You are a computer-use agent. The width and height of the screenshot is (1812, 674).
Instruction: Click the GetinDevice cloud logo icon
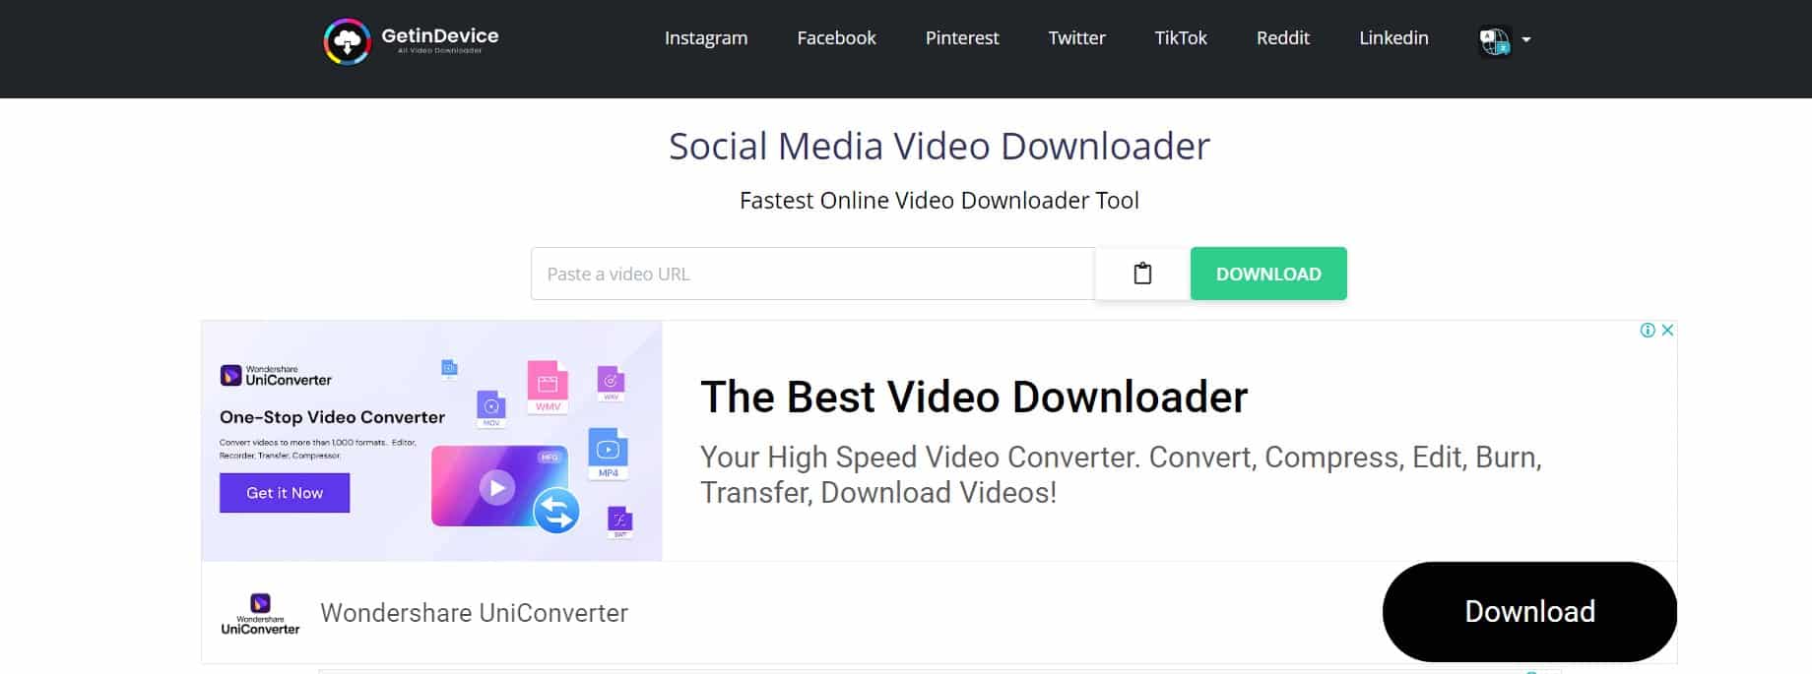(347, 41)
